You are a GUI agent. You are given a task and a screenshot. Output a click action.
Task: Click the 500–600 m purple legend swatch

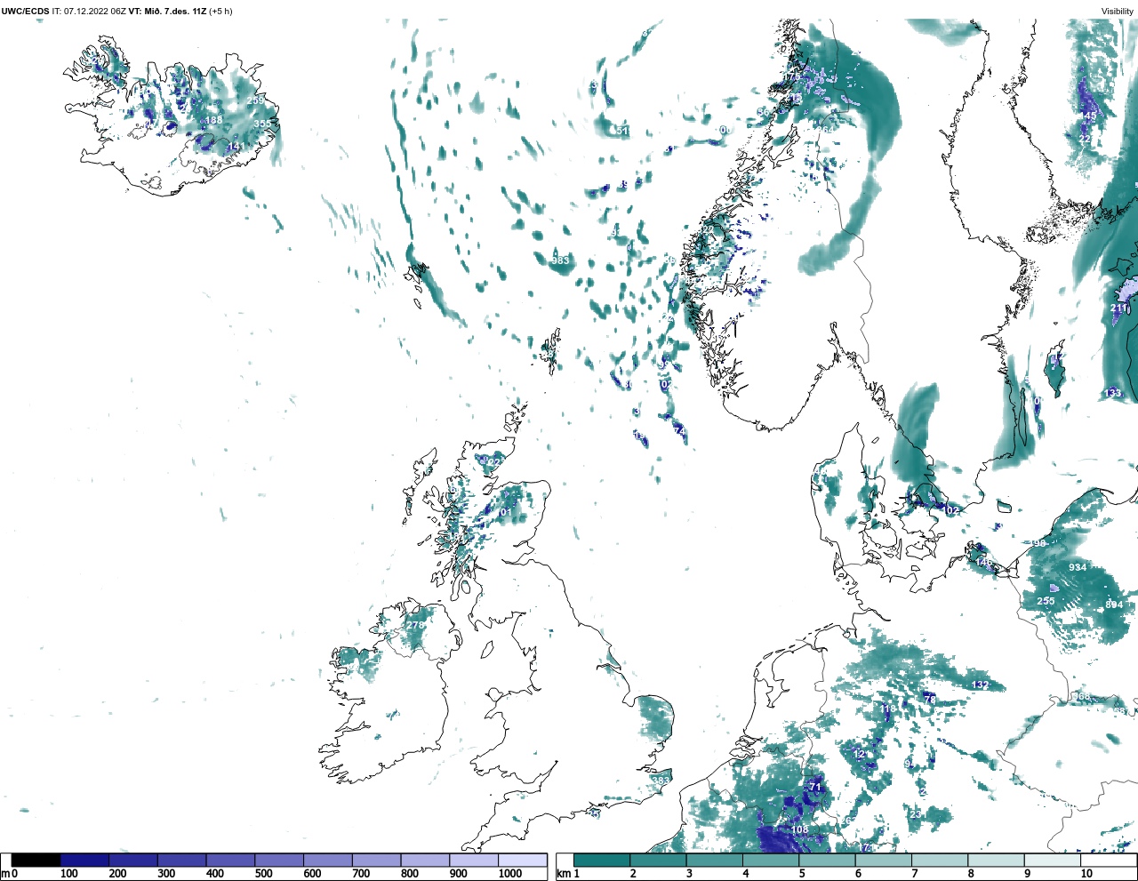coord(279,861)
